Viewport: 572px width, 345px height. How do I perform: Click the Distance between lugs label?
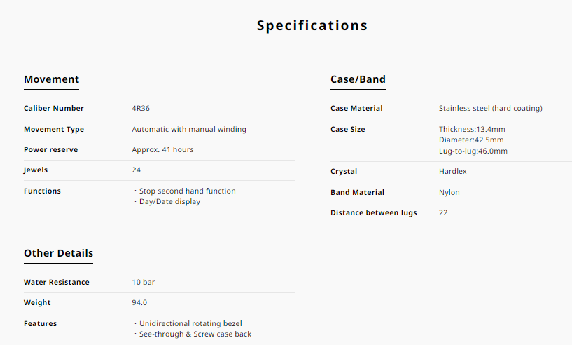[373, 213]
